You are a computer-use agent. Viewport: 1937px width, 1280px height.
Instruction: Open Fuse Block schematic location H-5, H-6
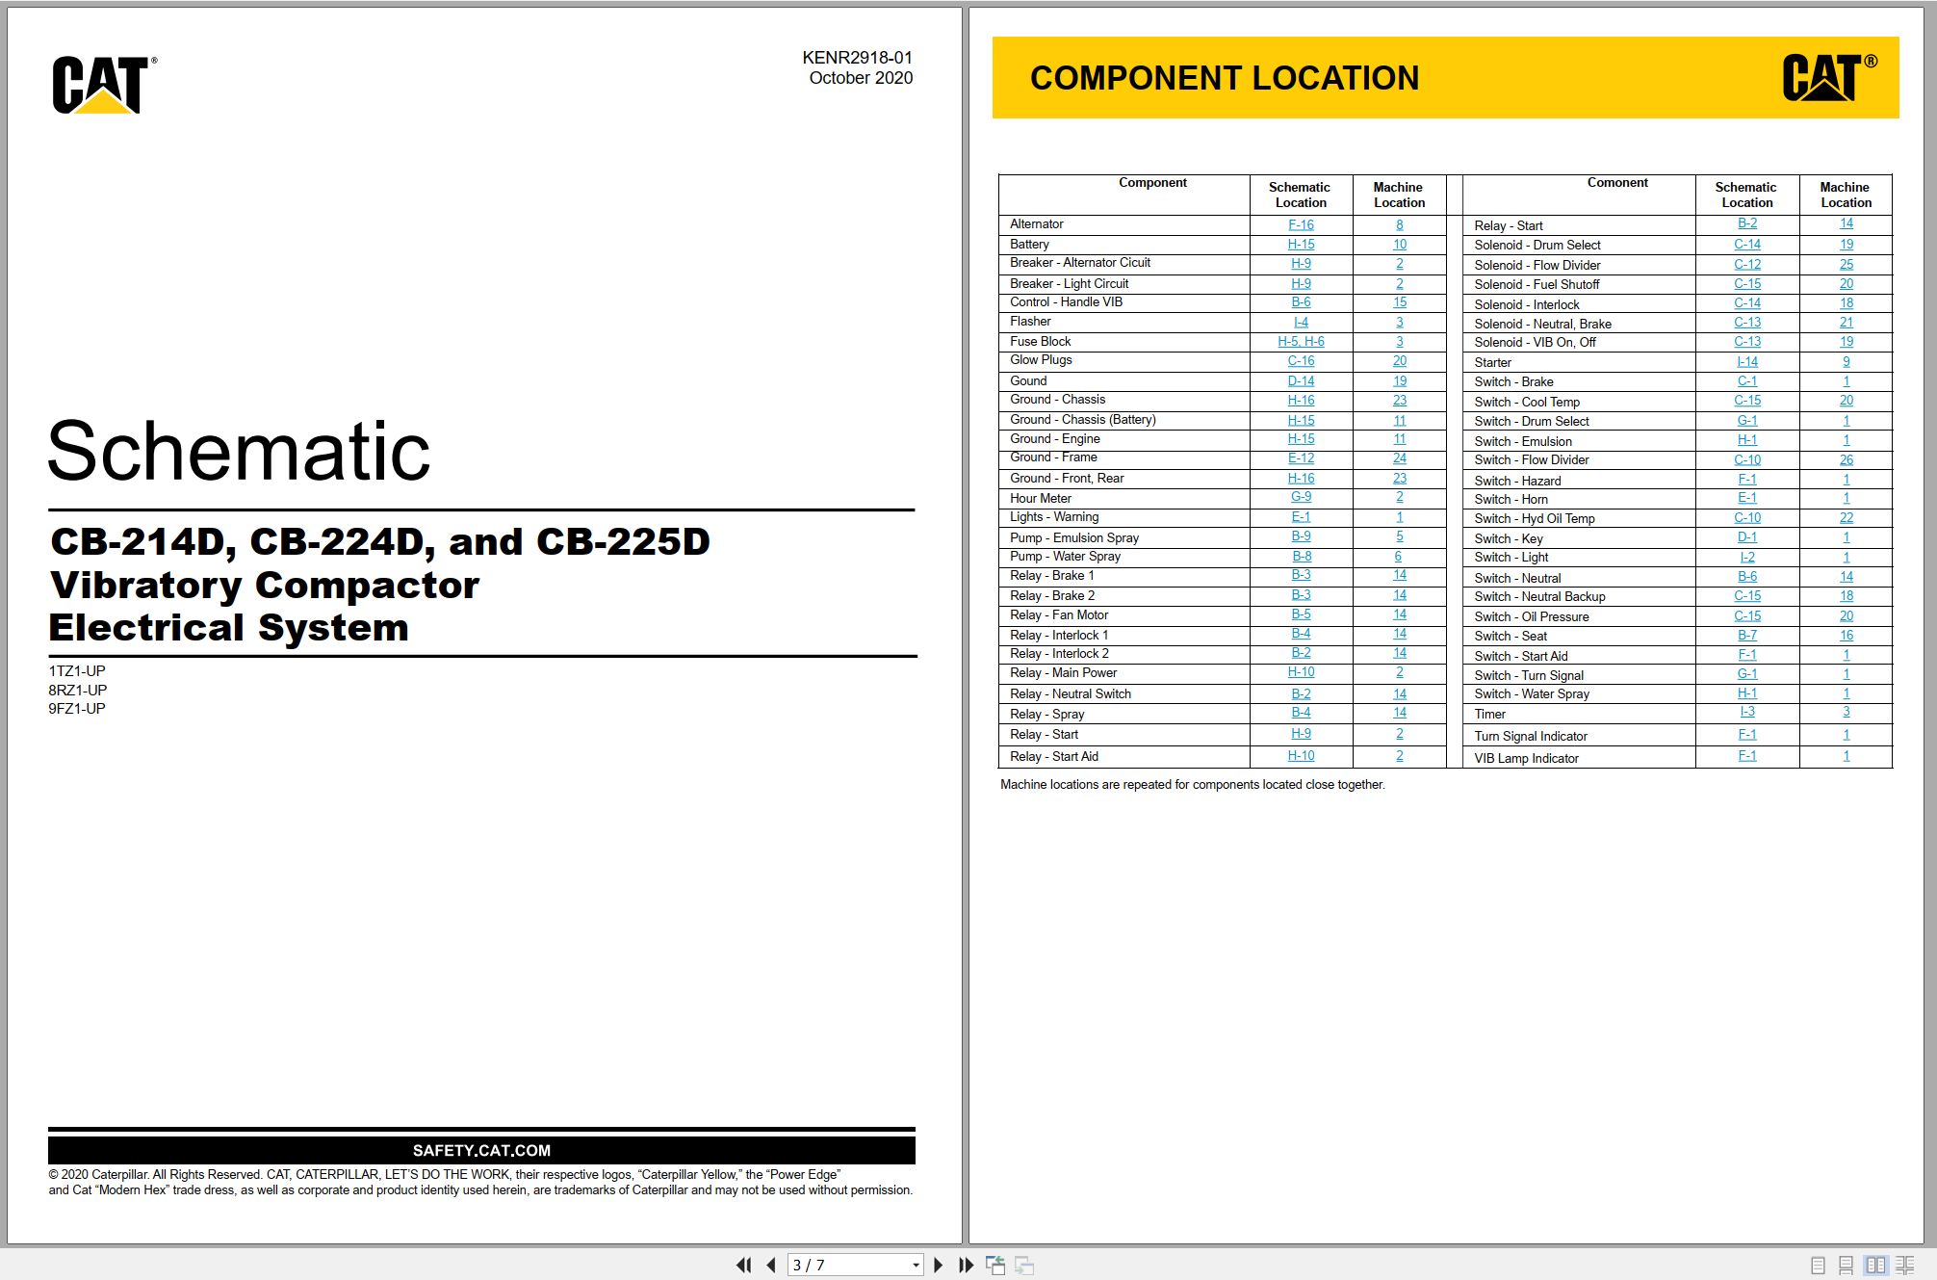[1301, 341]
